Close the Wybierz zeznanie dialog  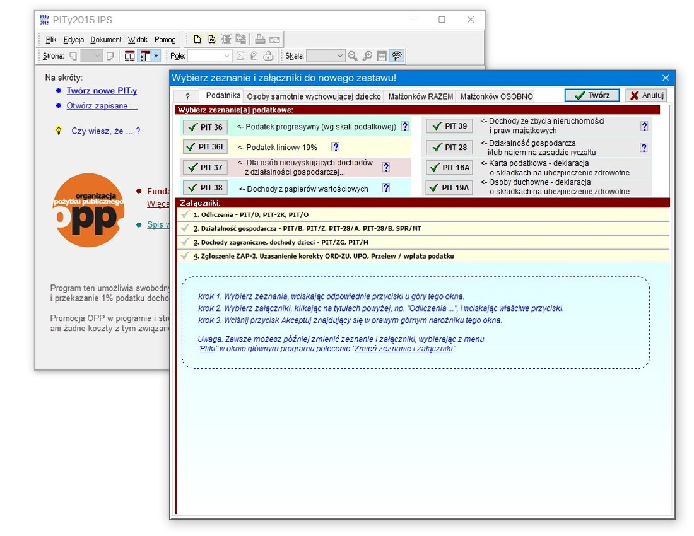pos(665,78)
